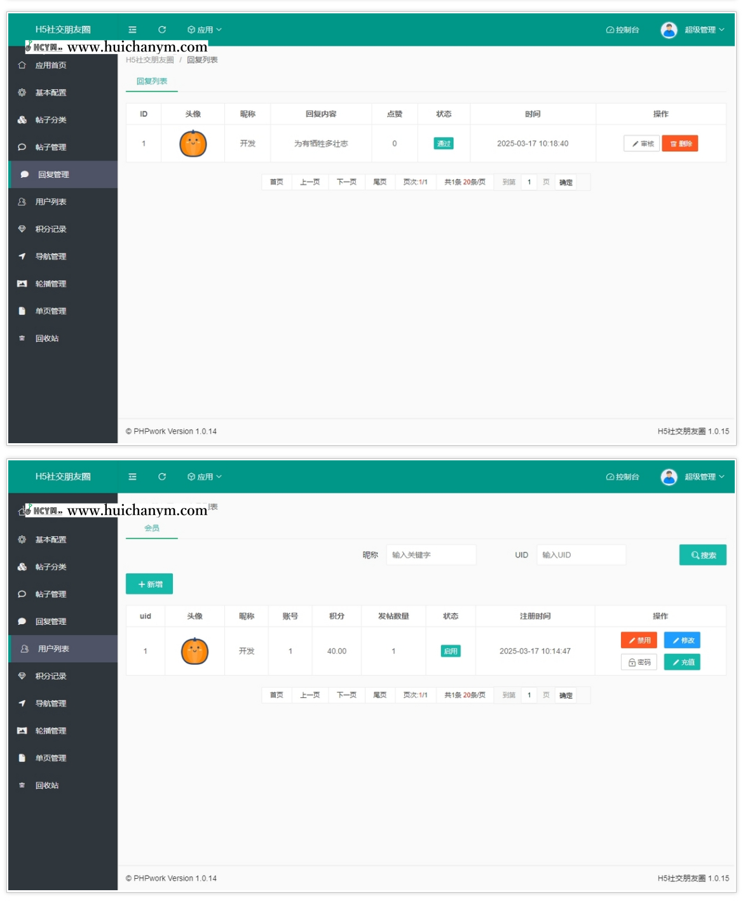
Task: Select the 回复列表 tab
Action: (152, 81)
